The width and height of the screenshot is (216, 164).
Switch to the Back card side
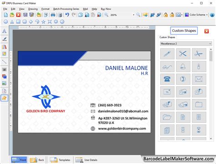pyautogui.click(x=37, y=160)
